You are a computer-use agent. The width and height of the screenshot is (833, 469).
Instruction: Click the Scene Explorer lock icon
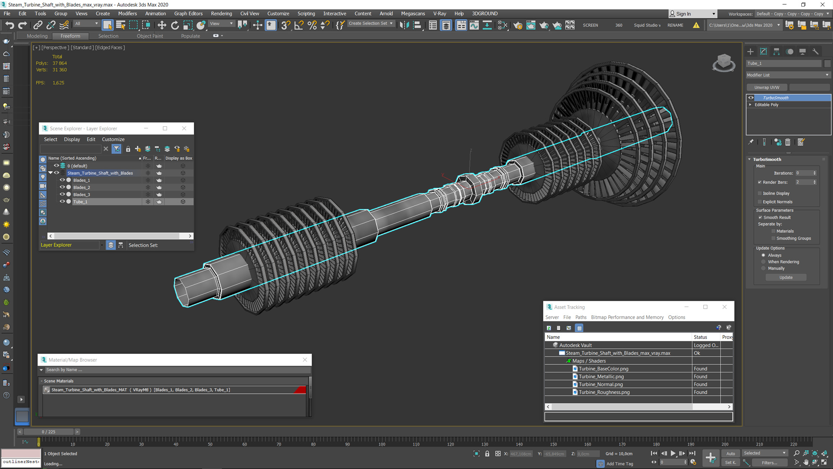point(128,149)
